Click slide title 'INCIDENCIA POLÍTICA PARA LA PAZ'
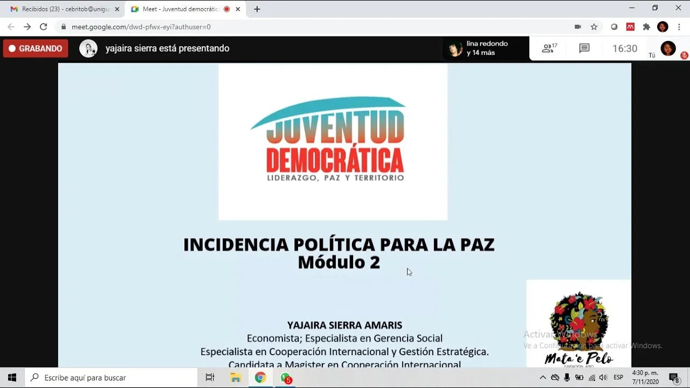 click(x=339, y=244)
